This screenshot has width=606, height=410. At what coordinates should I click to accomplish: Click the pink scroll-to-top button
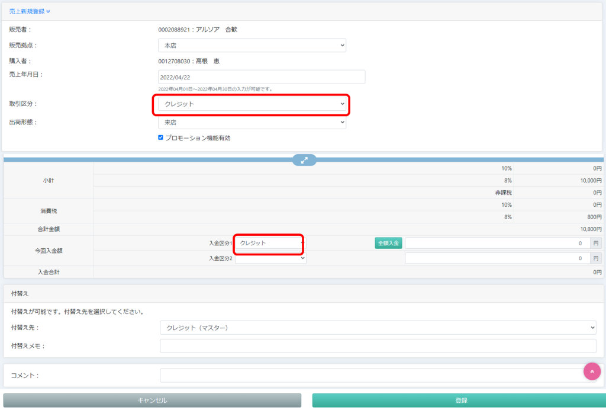tap(592, 371)
